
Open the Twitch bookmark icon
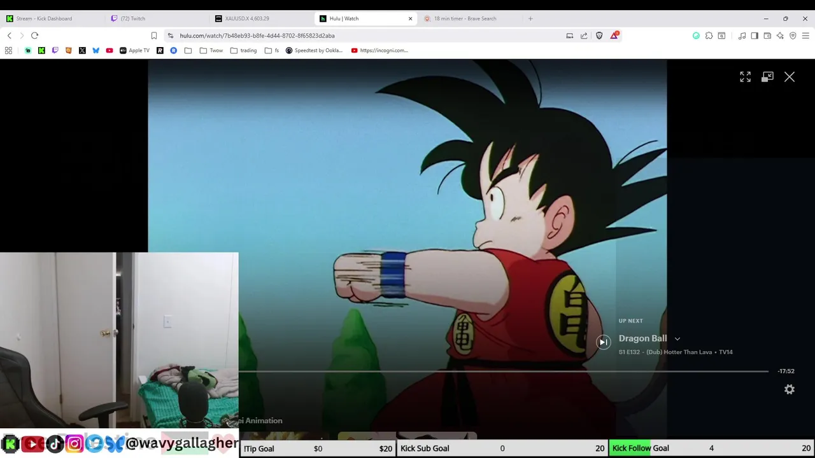click(x=55, y=50)
